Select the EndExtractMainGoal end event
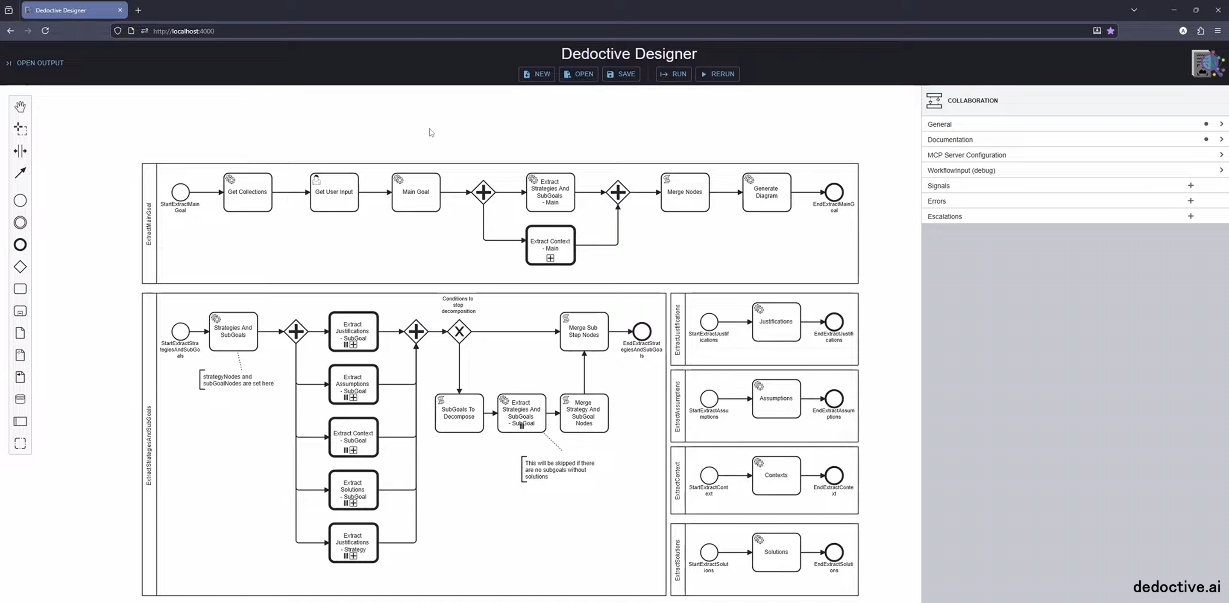 (834, 192)
